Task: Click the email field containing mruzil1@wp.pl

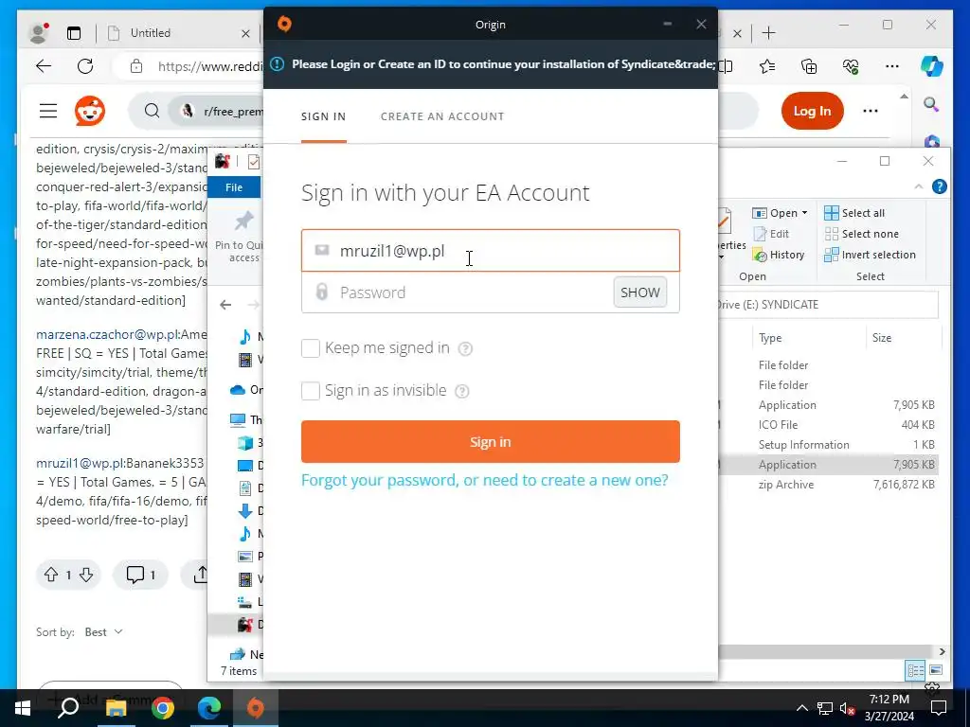Action: pos(491,250)
